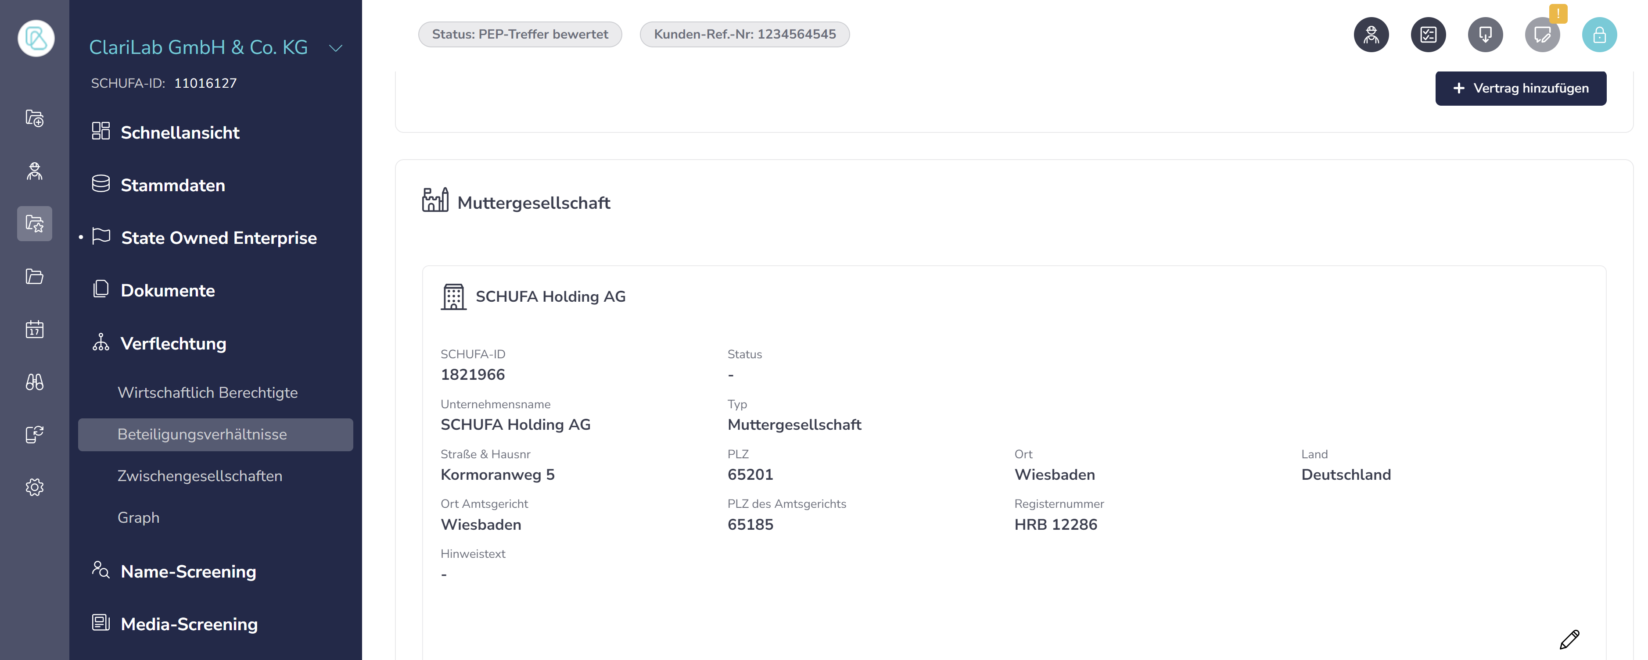Screen dimensions: 1648x660
Task: Click the SCHUFA Holding AG card title
Action: click(550, 297)
